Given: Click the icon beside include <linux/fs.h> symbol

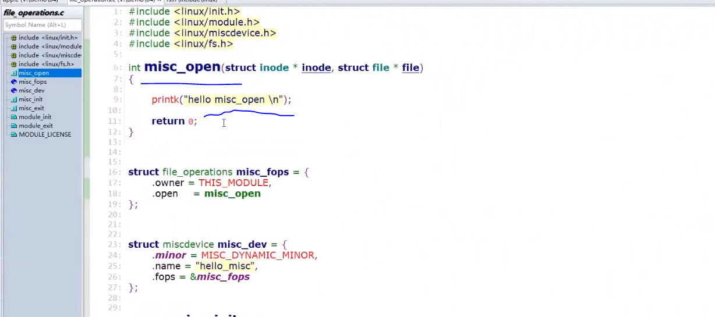Looking at the screenshot, I should (13, 64).
